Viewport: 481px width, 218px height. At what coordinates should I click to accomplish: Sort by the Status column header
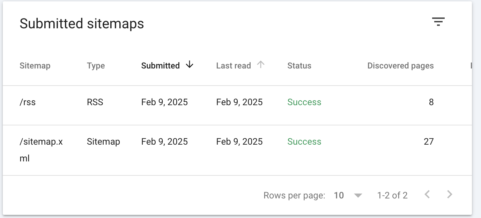[299, 66]
